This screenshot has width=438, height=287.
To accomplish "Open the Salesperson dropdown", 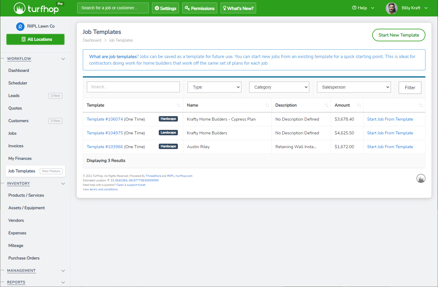I will pyautogui.click(x=354, y=87).
